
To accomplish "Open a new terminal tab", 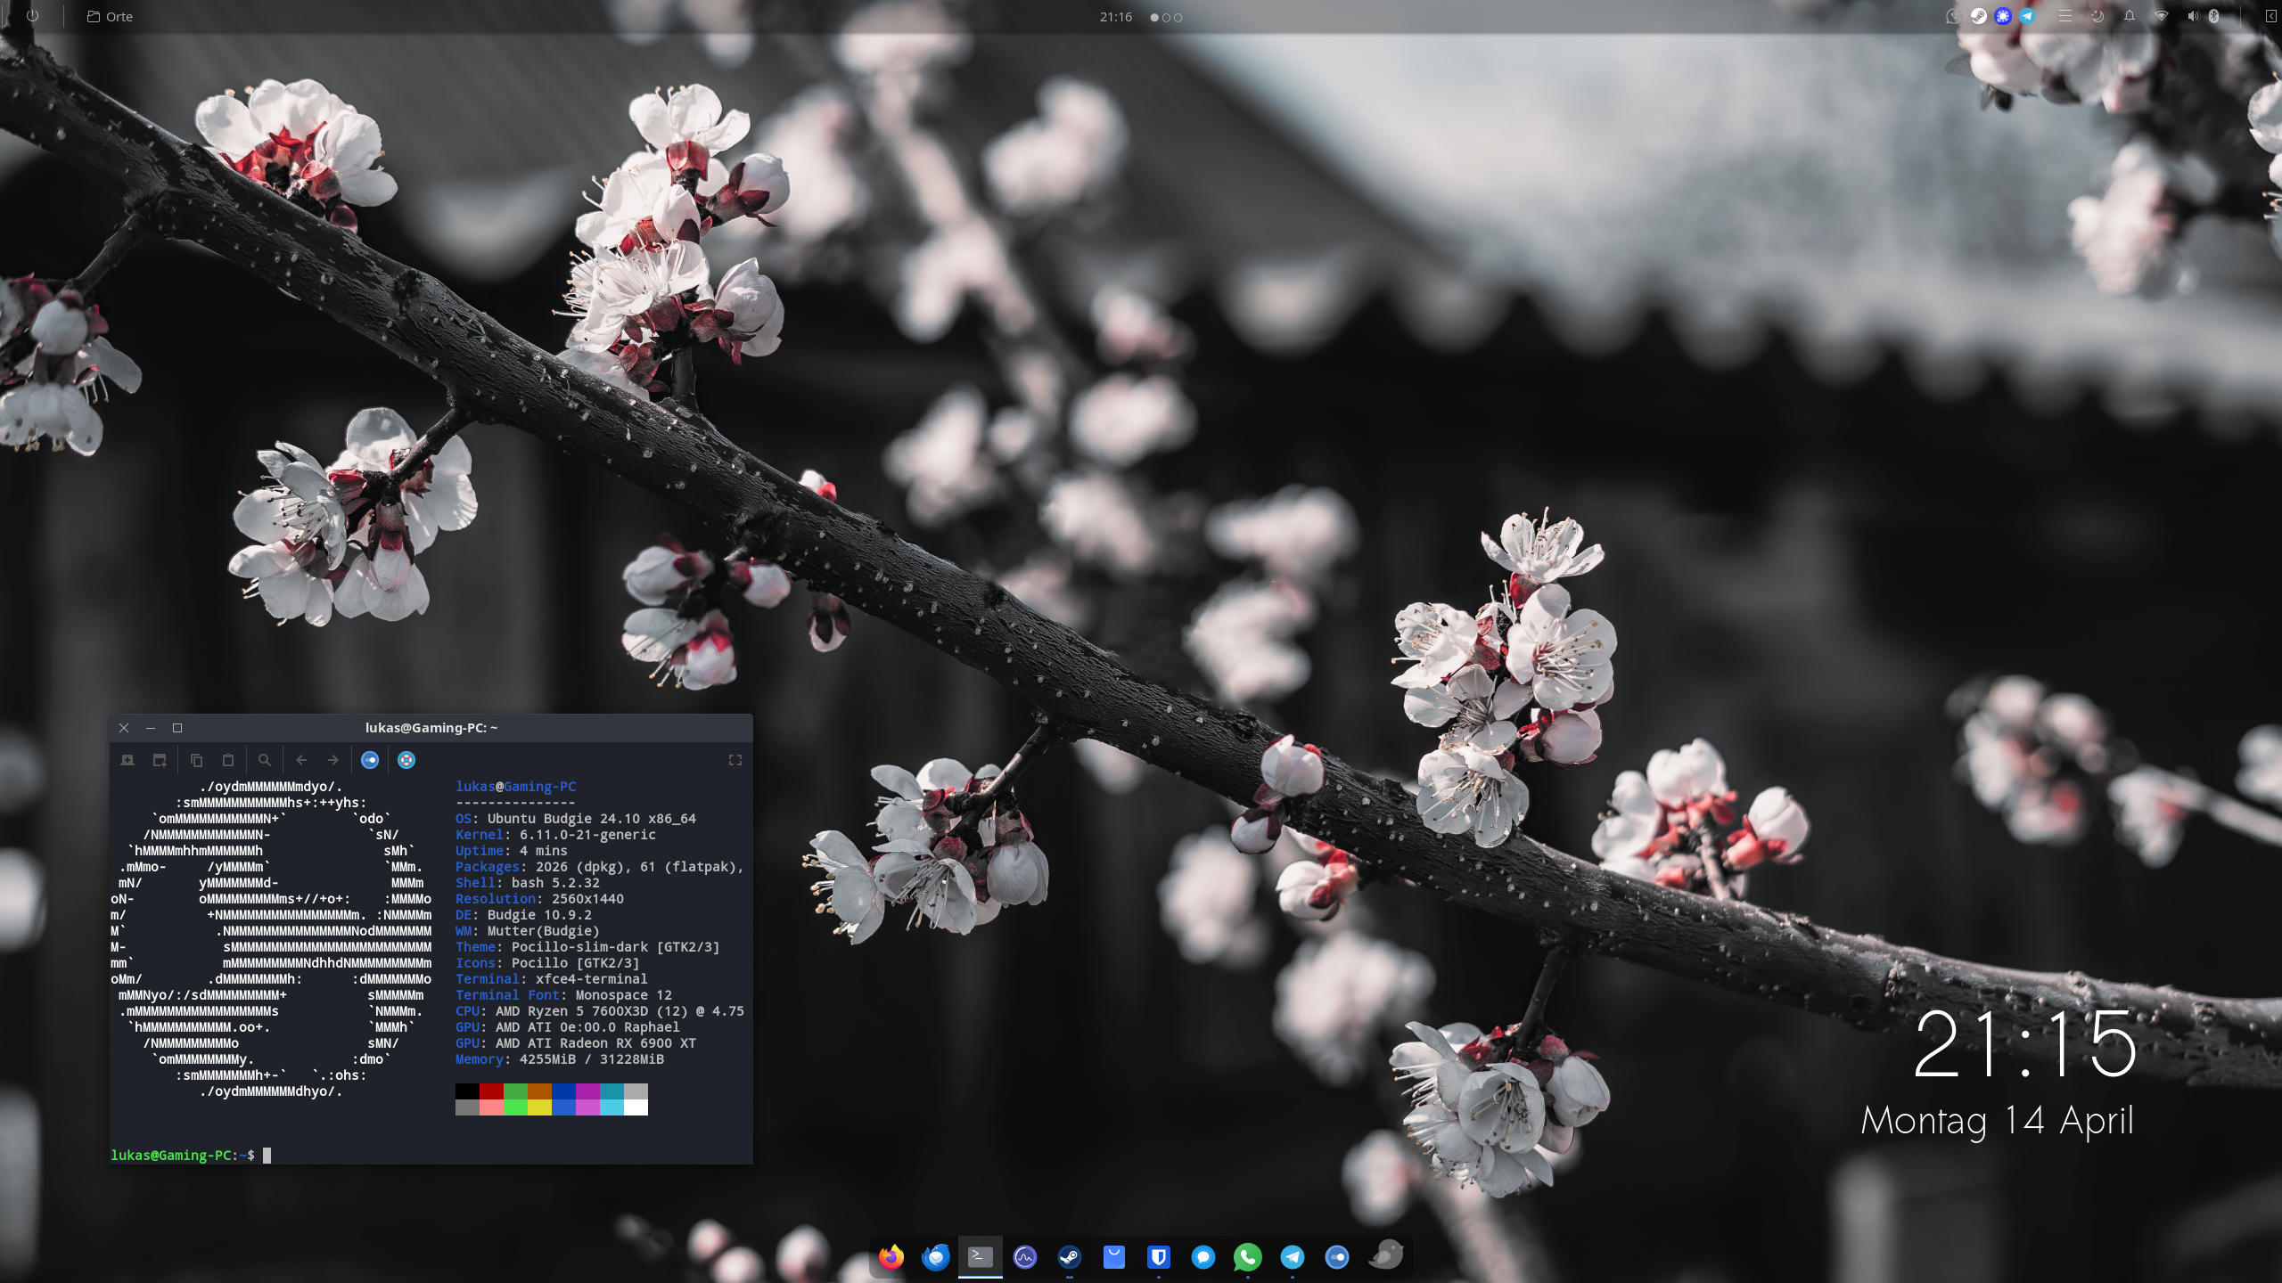I will pyautogui.click(x=126, y=760).
